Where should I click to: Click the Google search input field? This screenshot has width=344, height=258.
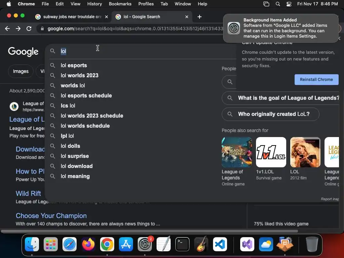140,51
